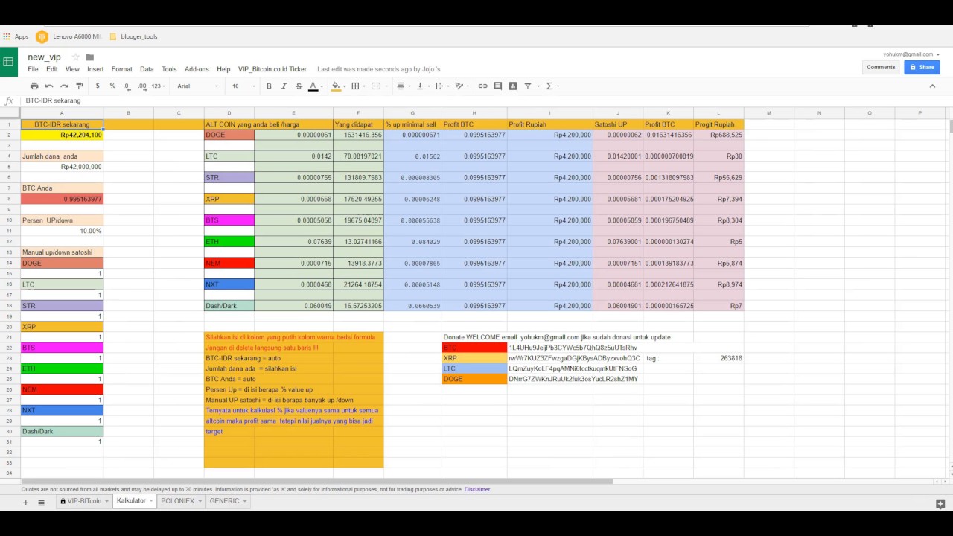
Task: Select the tag value 263818 cell
Action: coord(718,358)
